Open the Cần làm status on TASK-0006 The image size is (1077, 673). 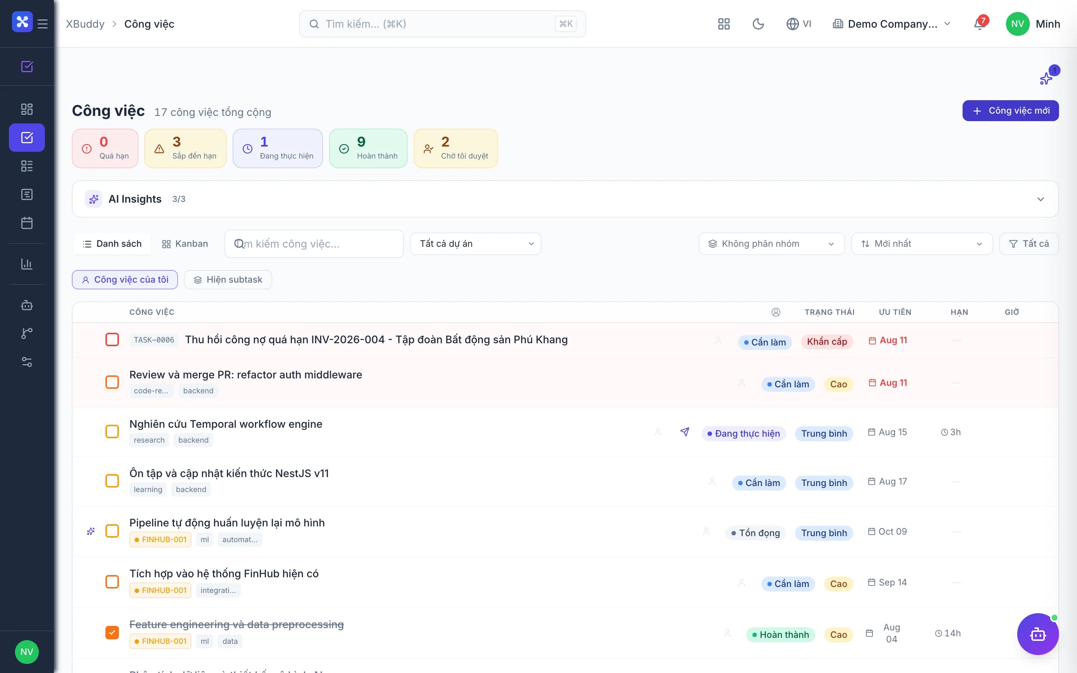[765, 342]
